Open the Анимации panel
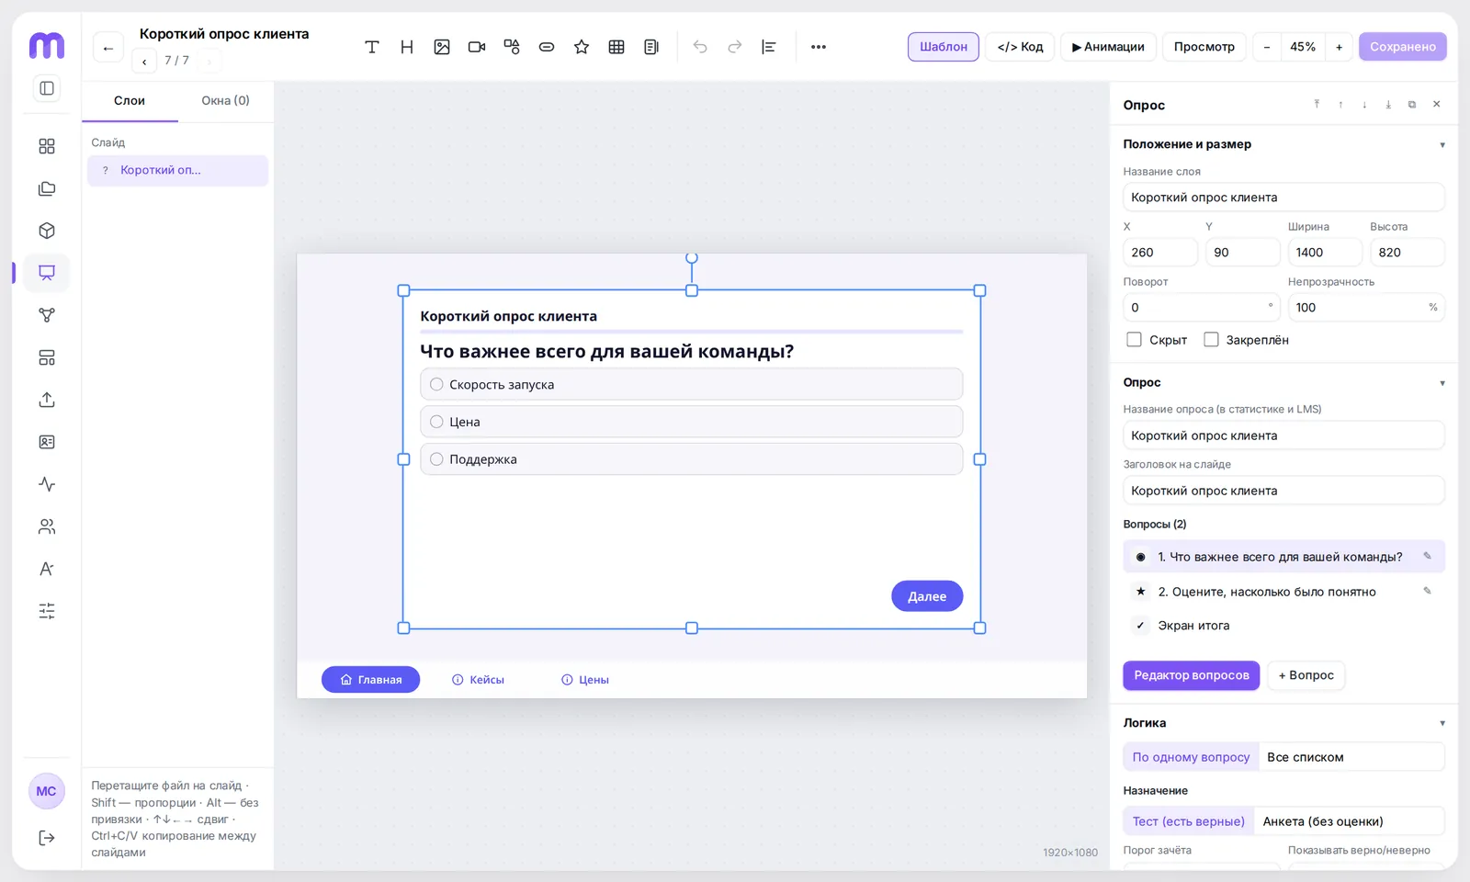1470x882 pixels. [1108, 47]
